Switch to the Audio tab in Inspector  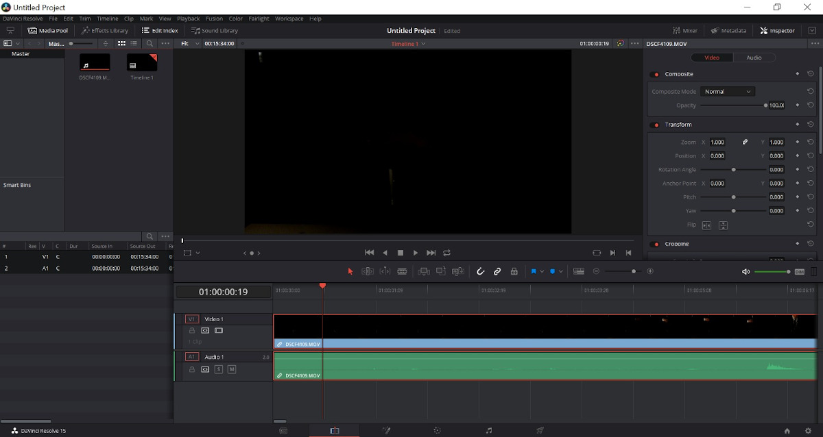coord(754,58)
